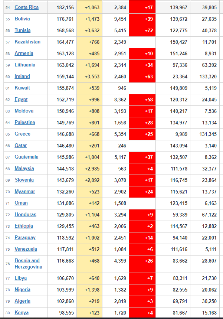This screenshot has height=319, width=223.
Task: Open Kazakhstan's country page
Action: (x=27, y=42)
